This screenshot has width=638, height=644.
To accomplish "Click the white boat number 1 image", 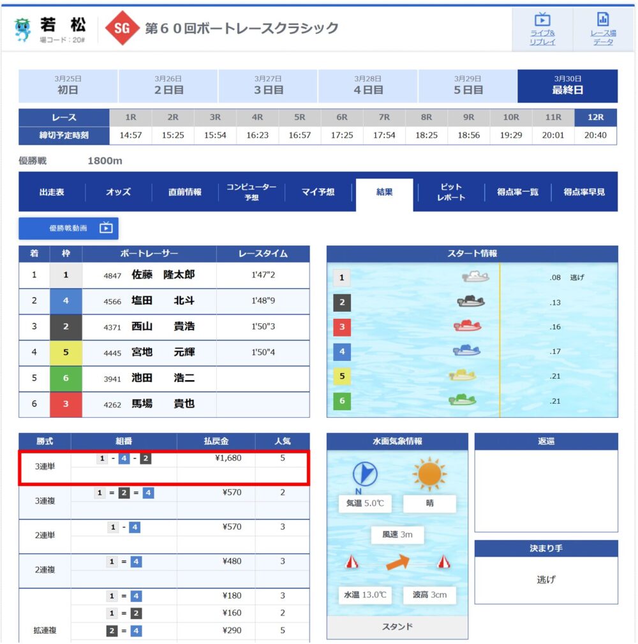I will point(475,277).
